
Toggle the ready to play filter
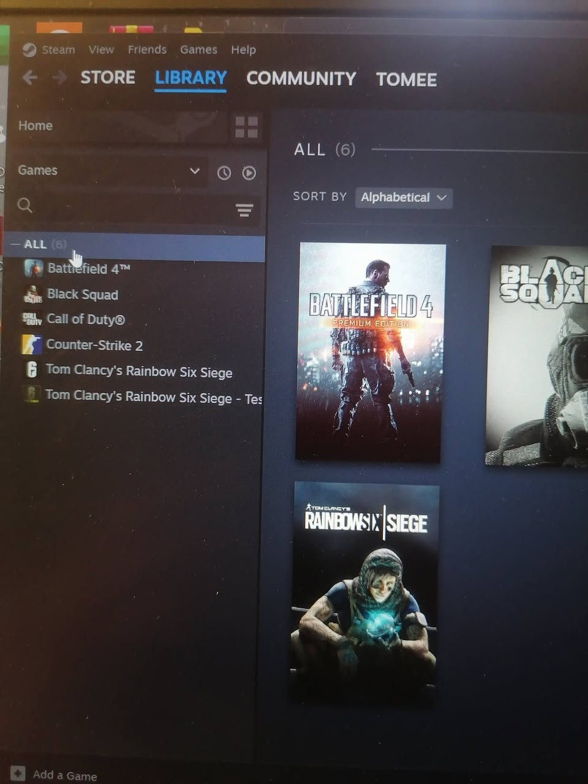[x=249, y=173]
